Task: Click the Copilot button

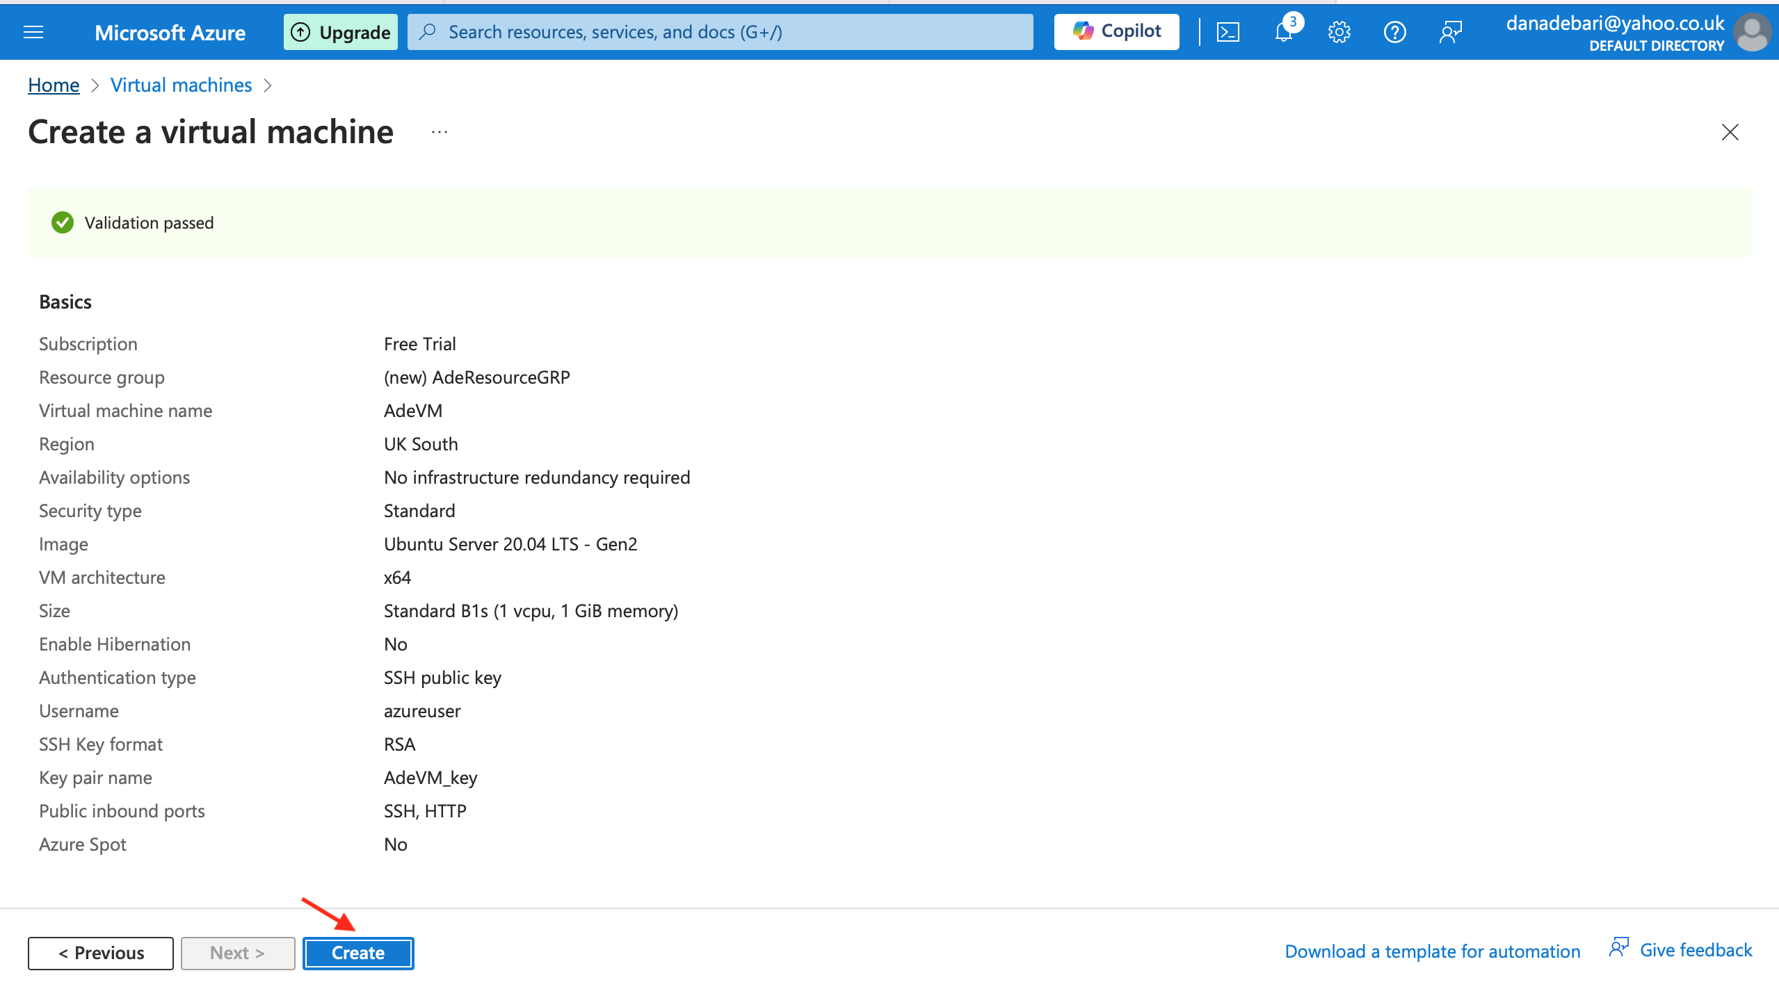Action: (1116, 32)
